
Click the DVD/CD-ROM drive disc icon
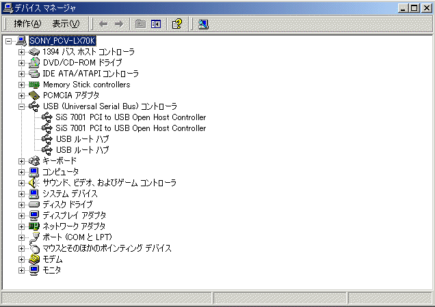click(x=34, y=63)
